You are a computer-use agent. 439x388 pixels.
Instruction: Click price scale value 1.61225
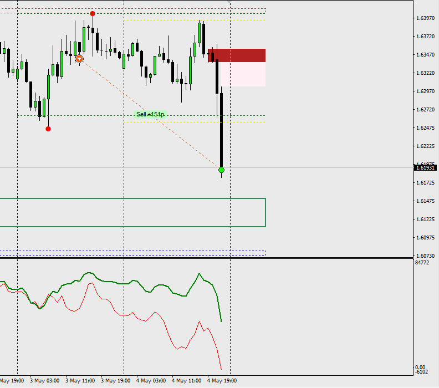point(426,219)
